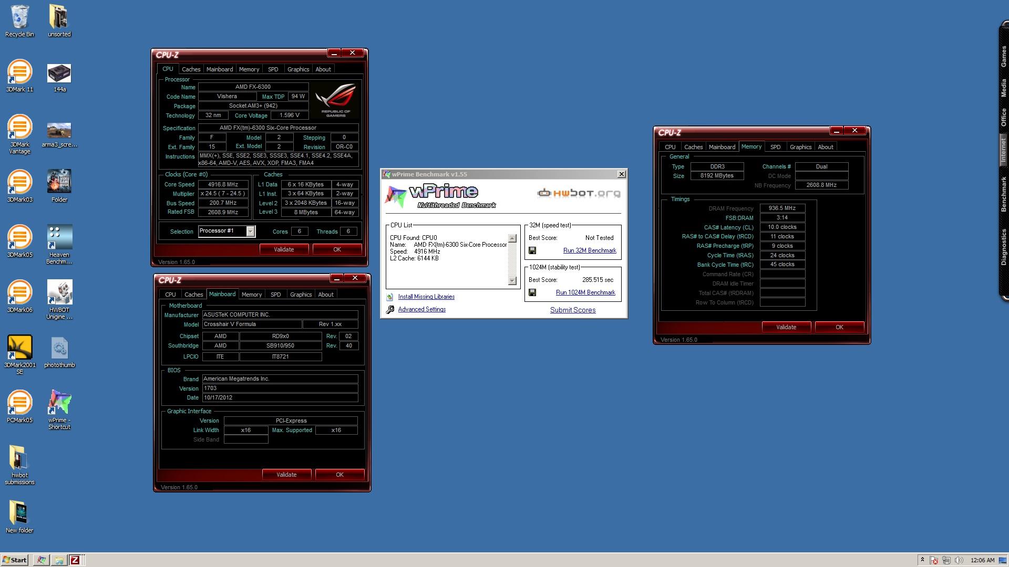Open About tab in top CPU-Z window
Screen dimensions: 1009x567
pos(323,69)
